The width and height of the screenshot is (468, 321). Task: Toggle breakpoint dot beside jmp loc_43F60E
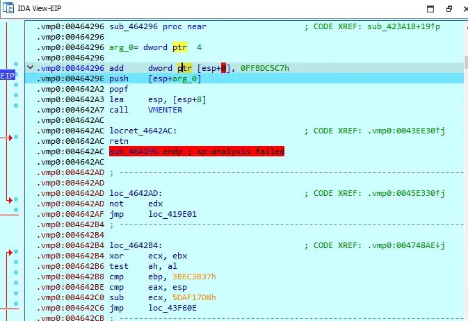pos(16,304)
